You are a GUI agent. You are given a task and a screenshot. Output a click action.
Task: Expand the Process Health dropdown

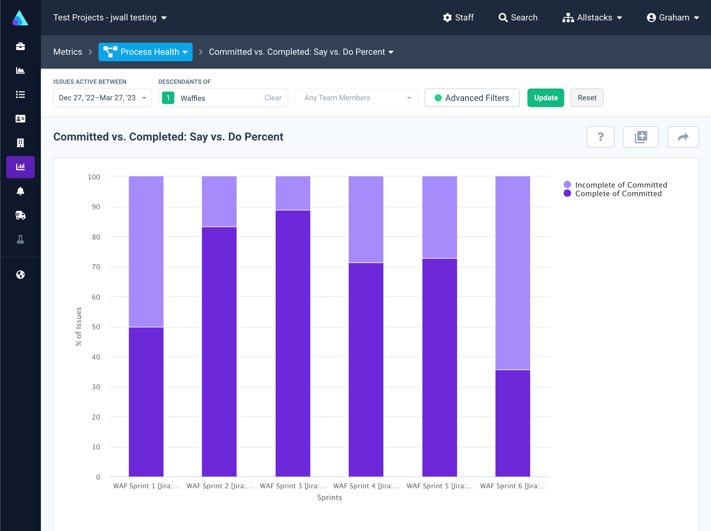coord(145,52)
